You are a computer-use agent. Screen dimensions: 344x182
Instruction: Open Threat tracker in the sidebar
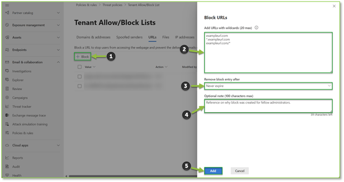pos(22,106)
